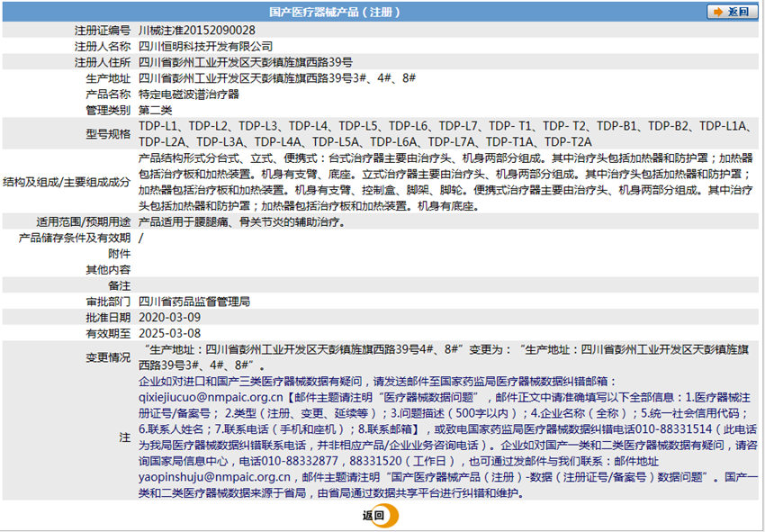765x532 pixels.
Task: Select management category value 第二类
Action: 155,110
